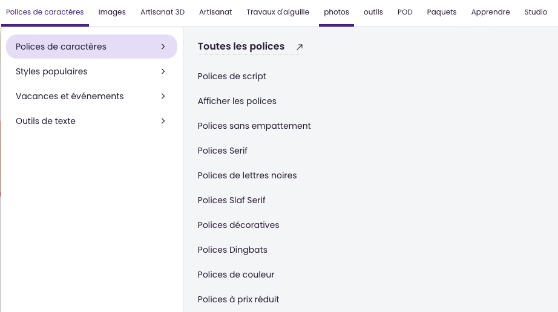Expand Vacances et événements chevron
This screenshot has width=558, height=312.
(163, 96)
